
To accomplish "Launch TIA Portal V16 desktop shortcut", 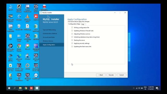I will [27, 77].
